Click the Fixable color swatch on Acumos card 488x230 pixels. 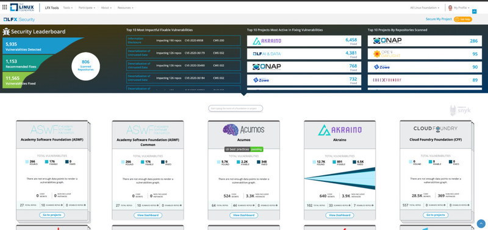[x=238, y=162]
